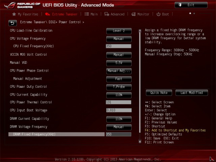Change Manual VGD 5.5V value
This screenshot has width=216, height=162.
point(119,63)
